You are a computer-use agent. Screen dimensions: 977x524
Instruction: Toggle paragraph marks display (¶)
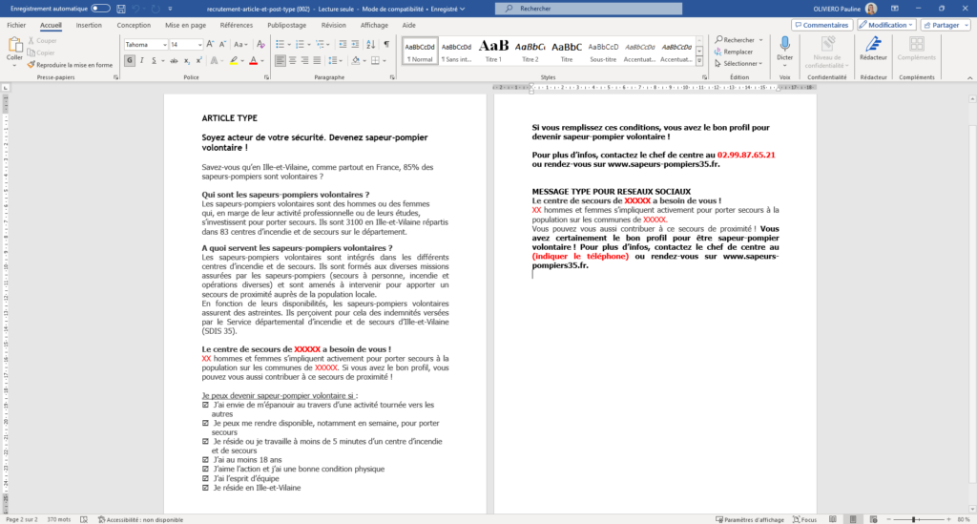pyautogui.click(x=386, y=44)
